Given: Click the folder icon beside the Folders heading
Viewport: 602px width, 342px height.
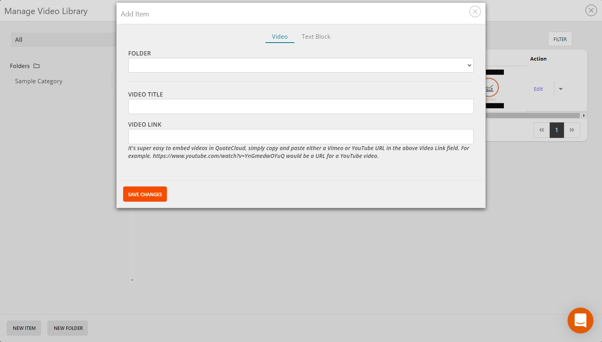Looking at the screenshot, I should click(36, 66).
